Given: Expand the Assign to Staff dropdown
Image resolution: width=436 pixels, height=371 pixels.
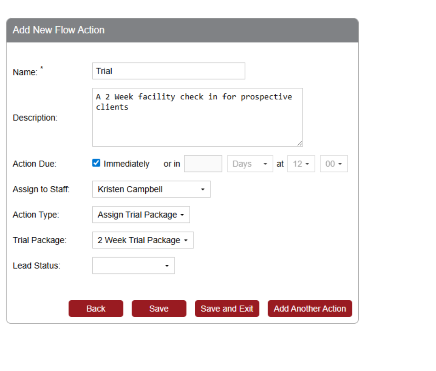Looking at the screenshot, I should click(151, 189).
